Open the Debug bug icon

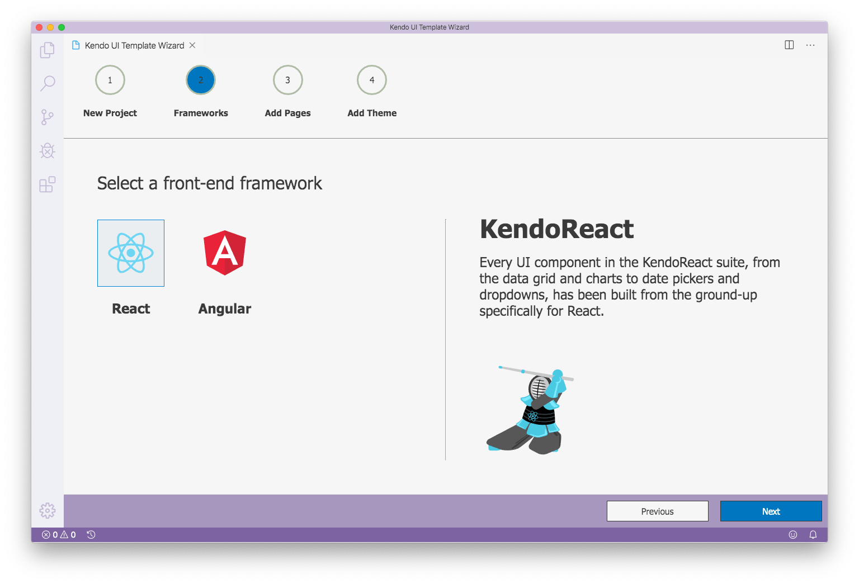point(48,151)
